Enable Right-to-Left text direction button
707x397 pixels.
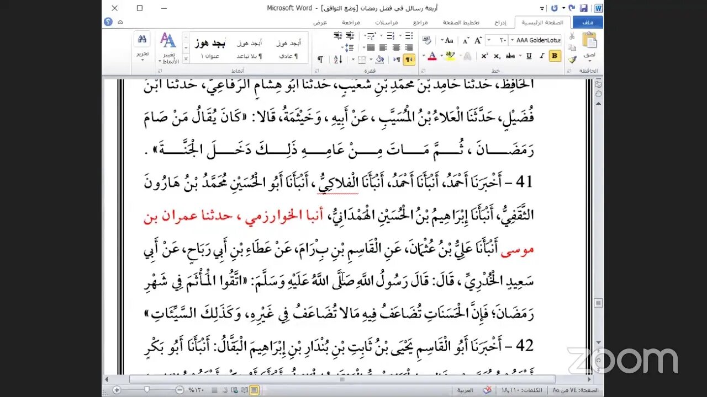click(x=409, y=60)
